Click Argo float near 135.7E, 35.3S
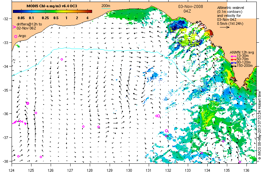The width and height of the screenshot is (265, 172). pyautogui.click(x=240, y=97)
